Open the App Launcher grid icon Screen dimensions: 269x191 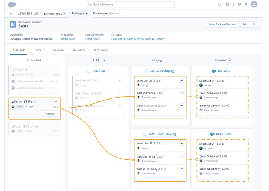coord(12,13)
